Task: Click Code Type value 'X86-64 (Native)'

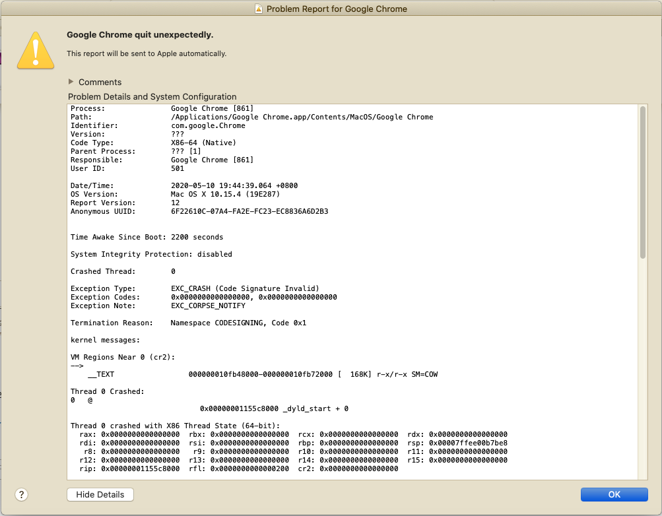Action: [203, 143]
